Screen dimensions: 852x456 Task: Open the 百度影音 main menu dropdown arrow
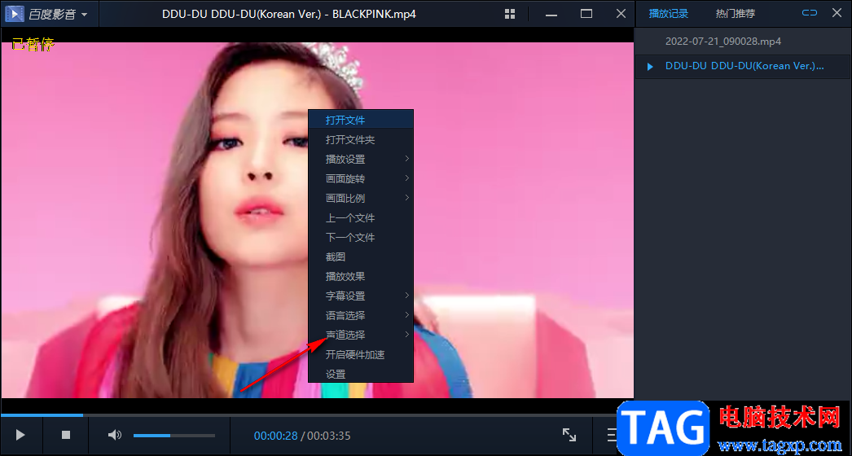coord(84,15)
